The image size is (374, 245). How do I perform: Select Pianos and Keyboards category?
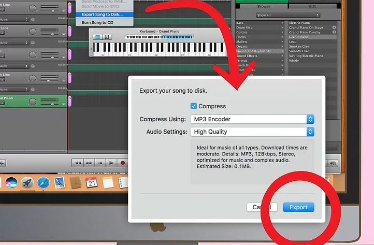[260, 51]
